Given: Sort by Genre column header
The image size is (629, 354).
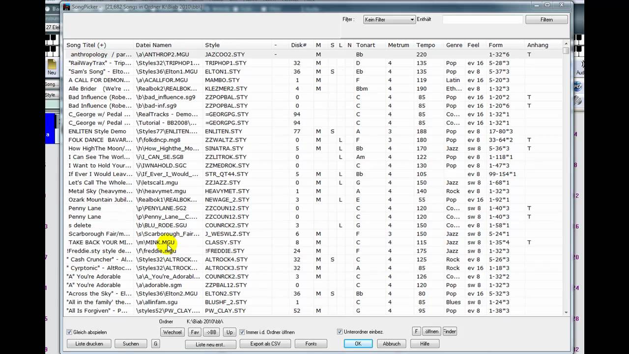Looking at the screenshot, I should coord(454,45).
